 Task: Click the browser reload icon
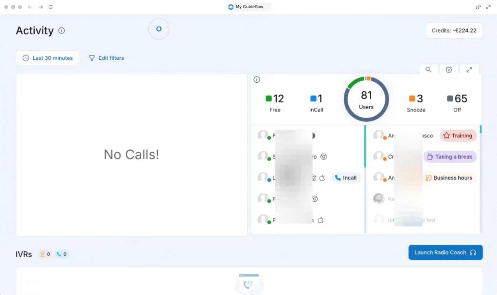click(x=51, y=7)
